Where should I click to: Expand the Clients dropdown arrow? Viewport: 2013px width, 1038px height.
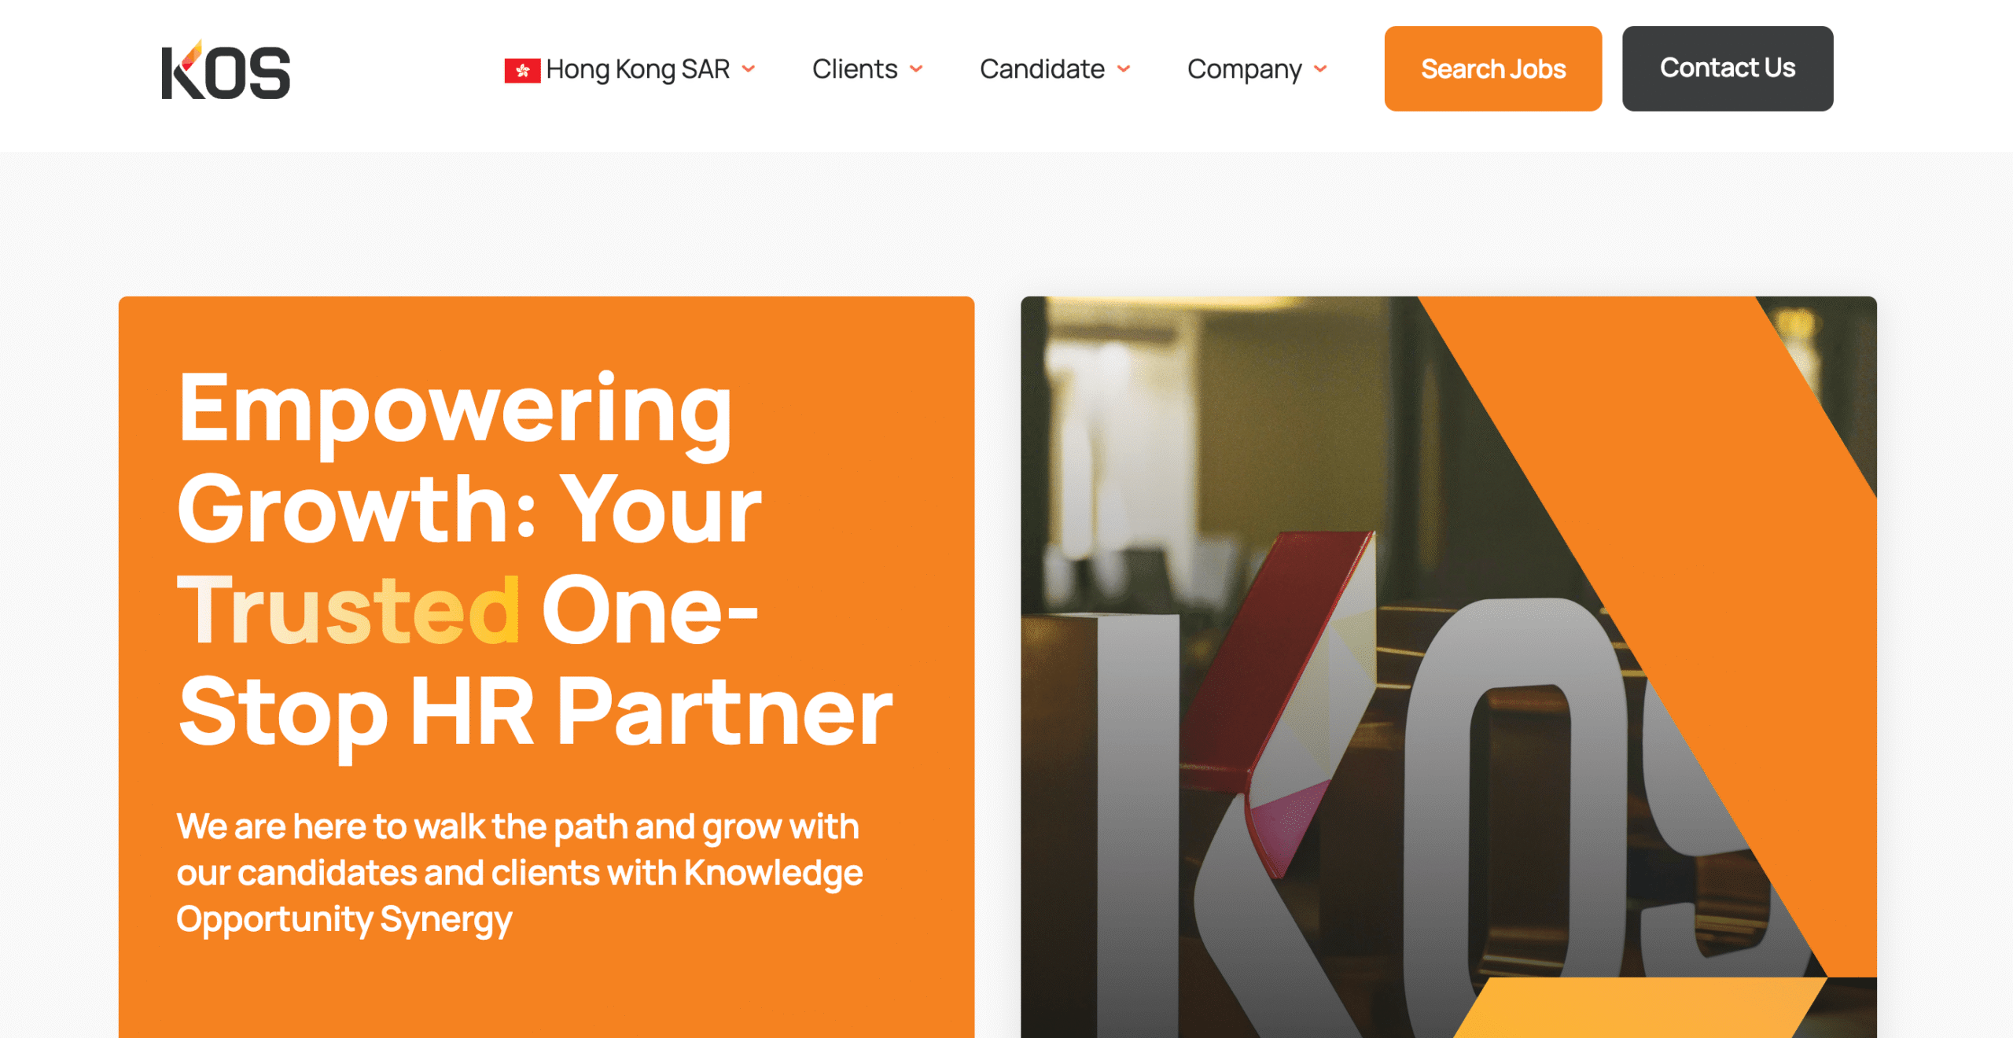916,69
